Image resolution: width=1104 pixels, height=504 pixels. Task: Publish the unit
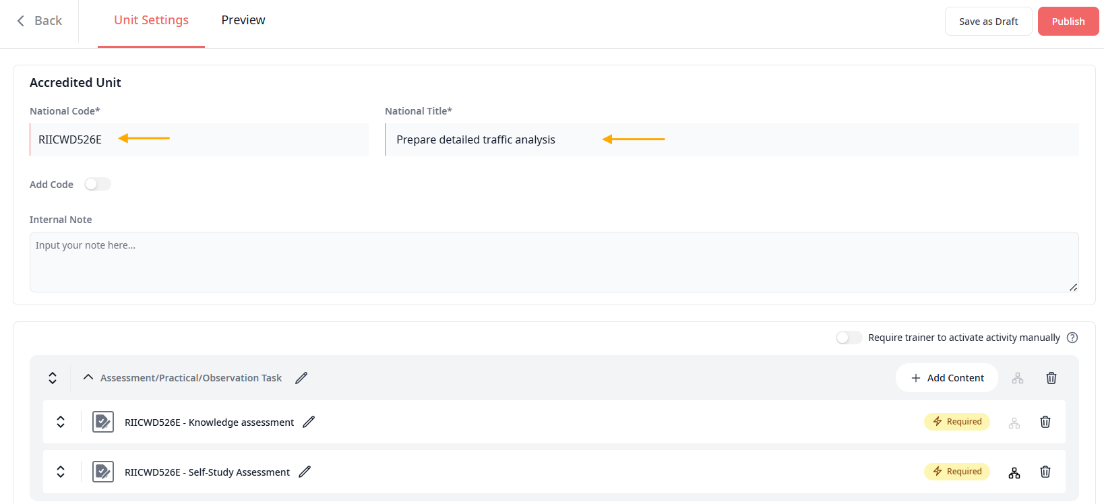click(1068, 22)
